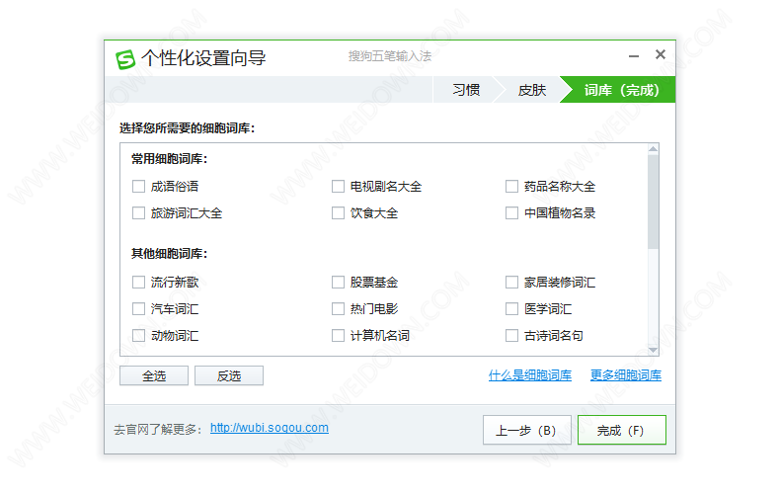Click the 全选 button
Screen dimensions: 780x494
154,376
